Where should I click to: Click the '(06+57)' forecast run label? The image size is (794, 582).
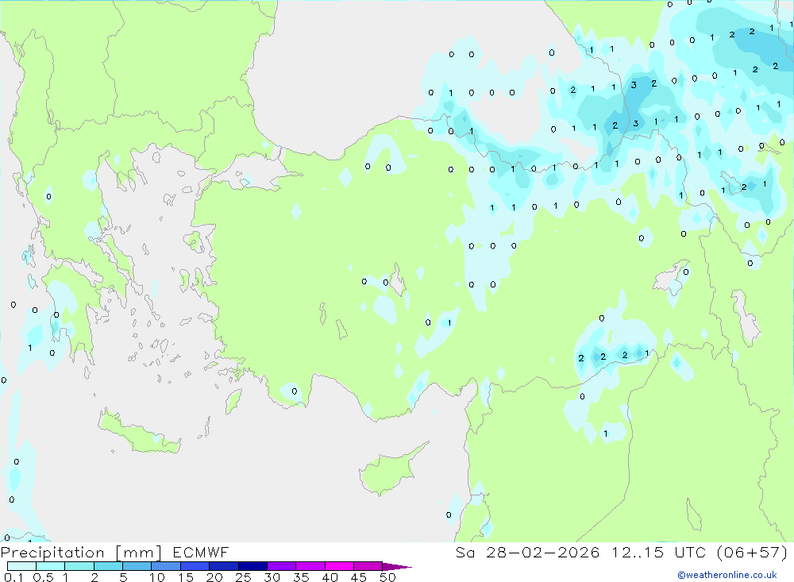(x=753, y=552)
